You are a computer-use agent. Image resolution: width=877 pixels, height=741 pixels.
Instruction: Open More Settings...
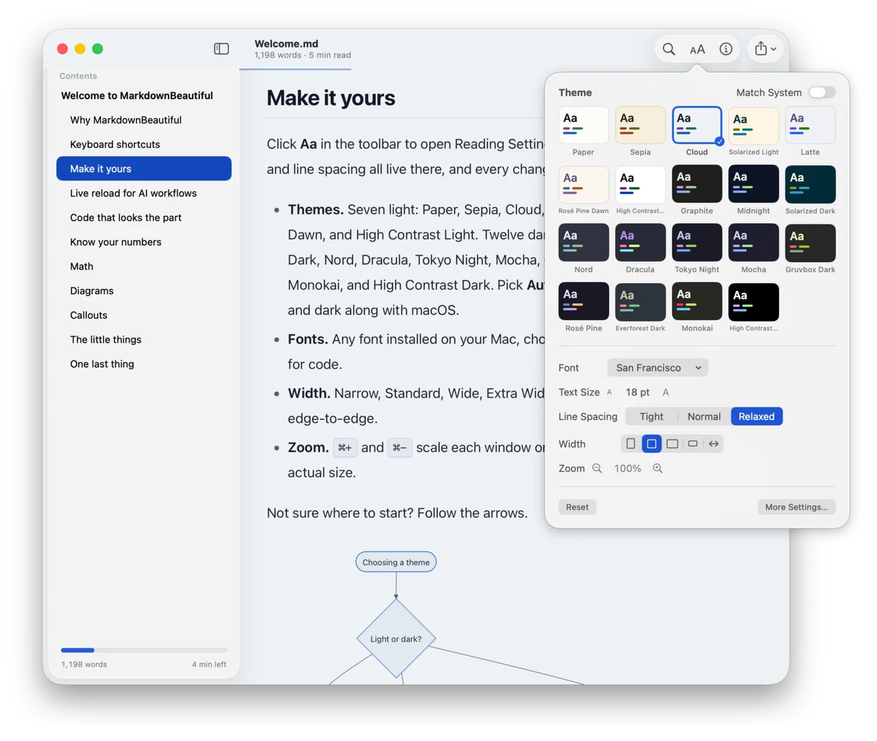point(796,507)
